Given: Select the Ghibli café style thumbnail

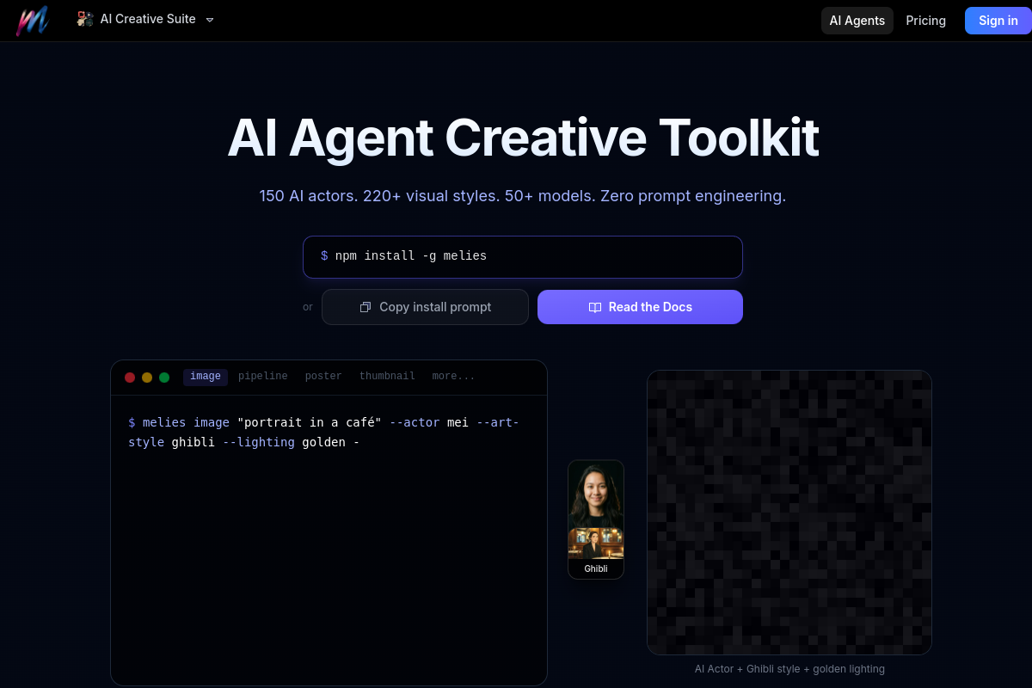Looking at the screenshot, I should pos(596,544).
